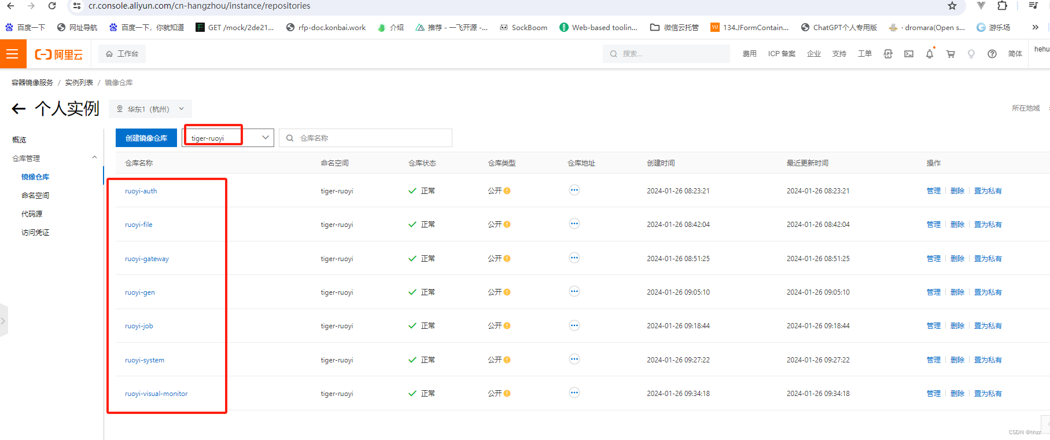Image resolution: width=1050 pixels, height=440 pixels.
Task: Click 实例列表 breadcrumb
Action: (79, 83)
